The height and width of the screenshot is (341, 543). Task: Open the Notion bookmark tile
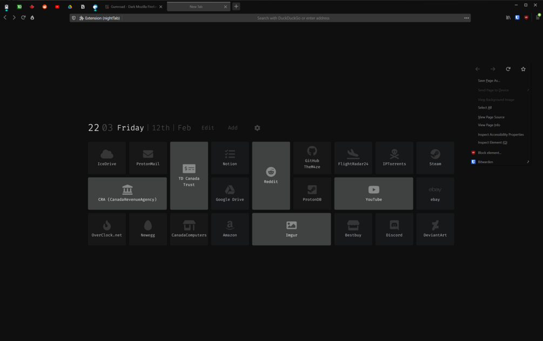coord(230,158)
